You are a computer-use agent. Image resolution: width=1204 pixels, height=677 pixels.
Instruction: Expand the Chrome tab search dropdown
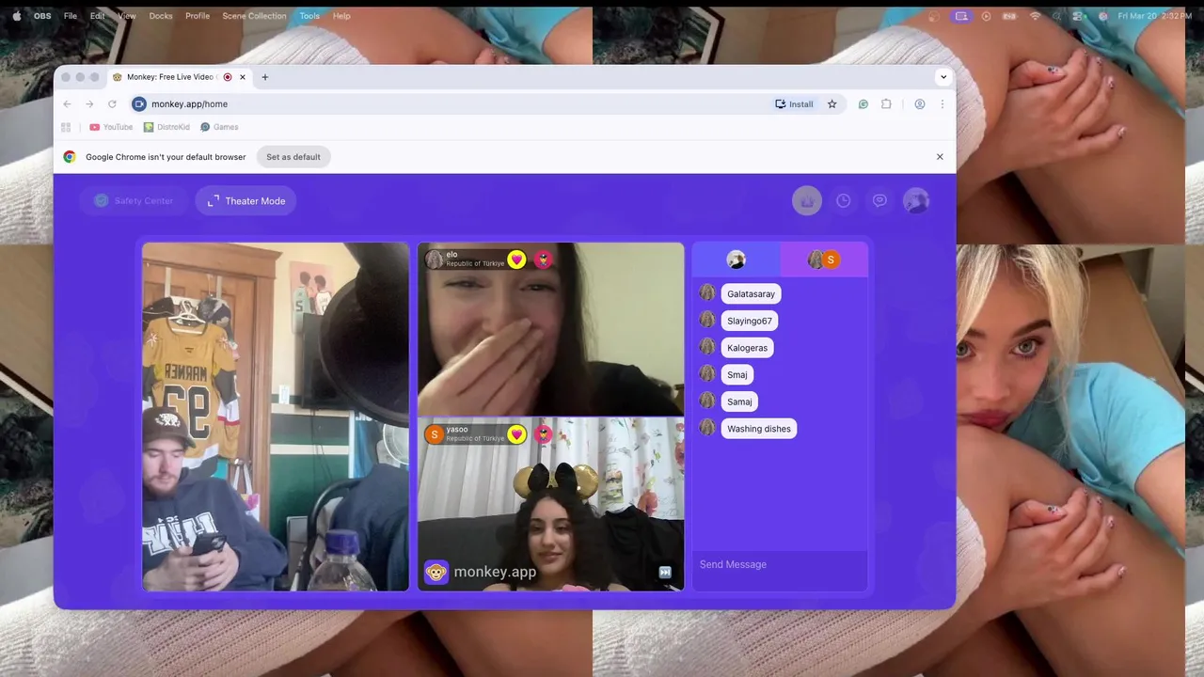(943, 77)
